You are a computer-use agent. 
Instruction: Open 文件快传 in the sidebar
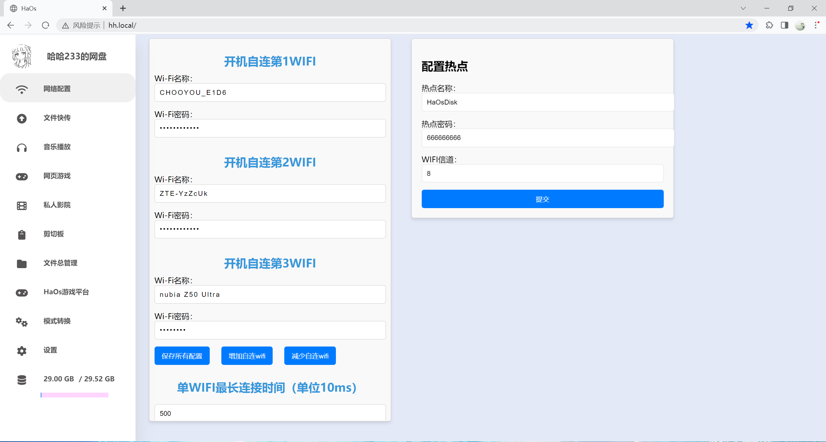tap(68, 118)
